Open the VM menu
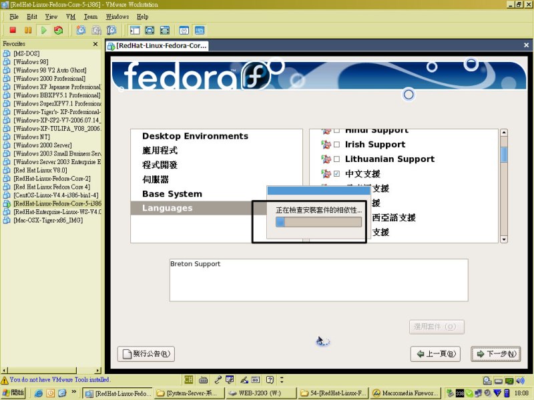The width and height of the screenshot is (534, 400). tap(71, 17)
